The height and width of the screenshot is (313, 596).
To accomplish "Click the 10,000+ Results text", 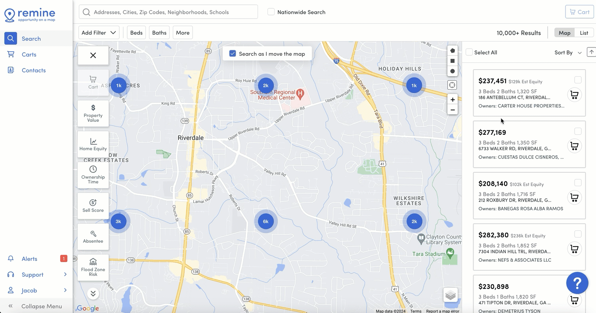I will point(519,33).
